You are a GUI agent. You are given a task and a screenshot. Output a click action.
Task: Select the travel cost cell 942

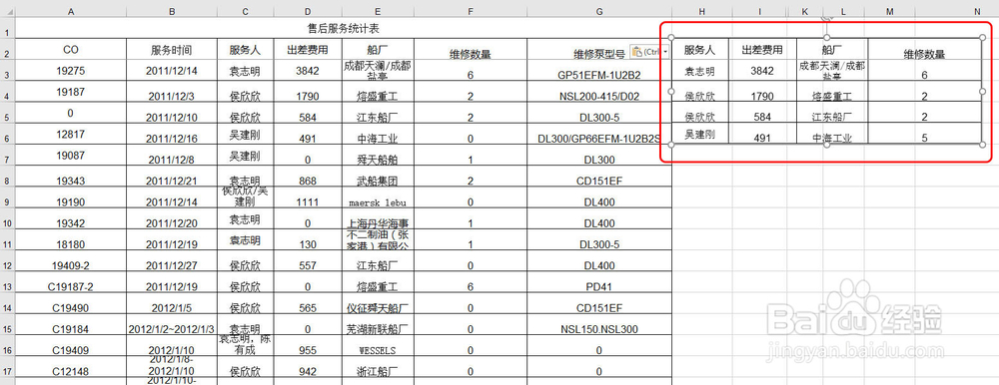308,367
